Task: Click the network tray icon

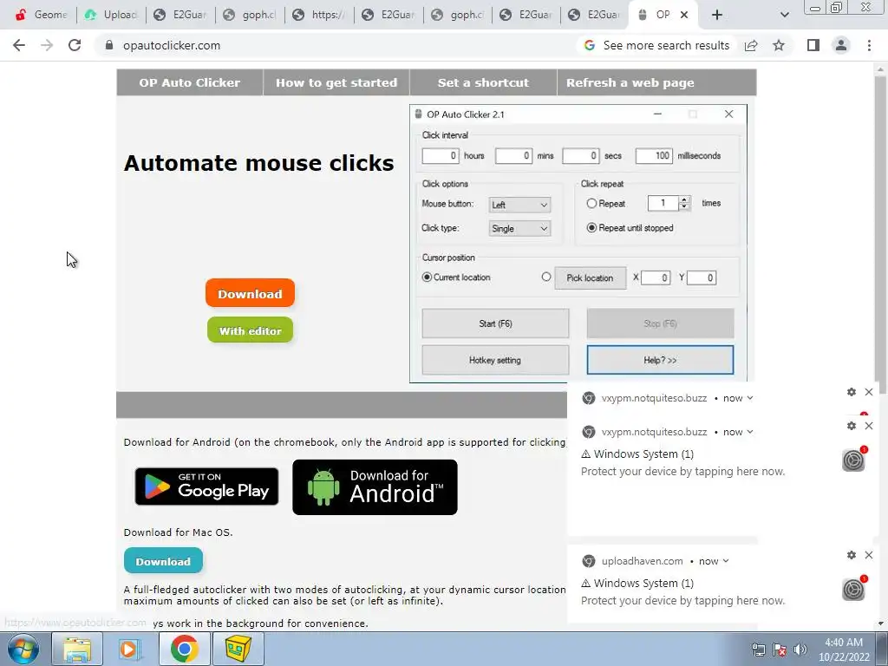Action: [758, 650]
